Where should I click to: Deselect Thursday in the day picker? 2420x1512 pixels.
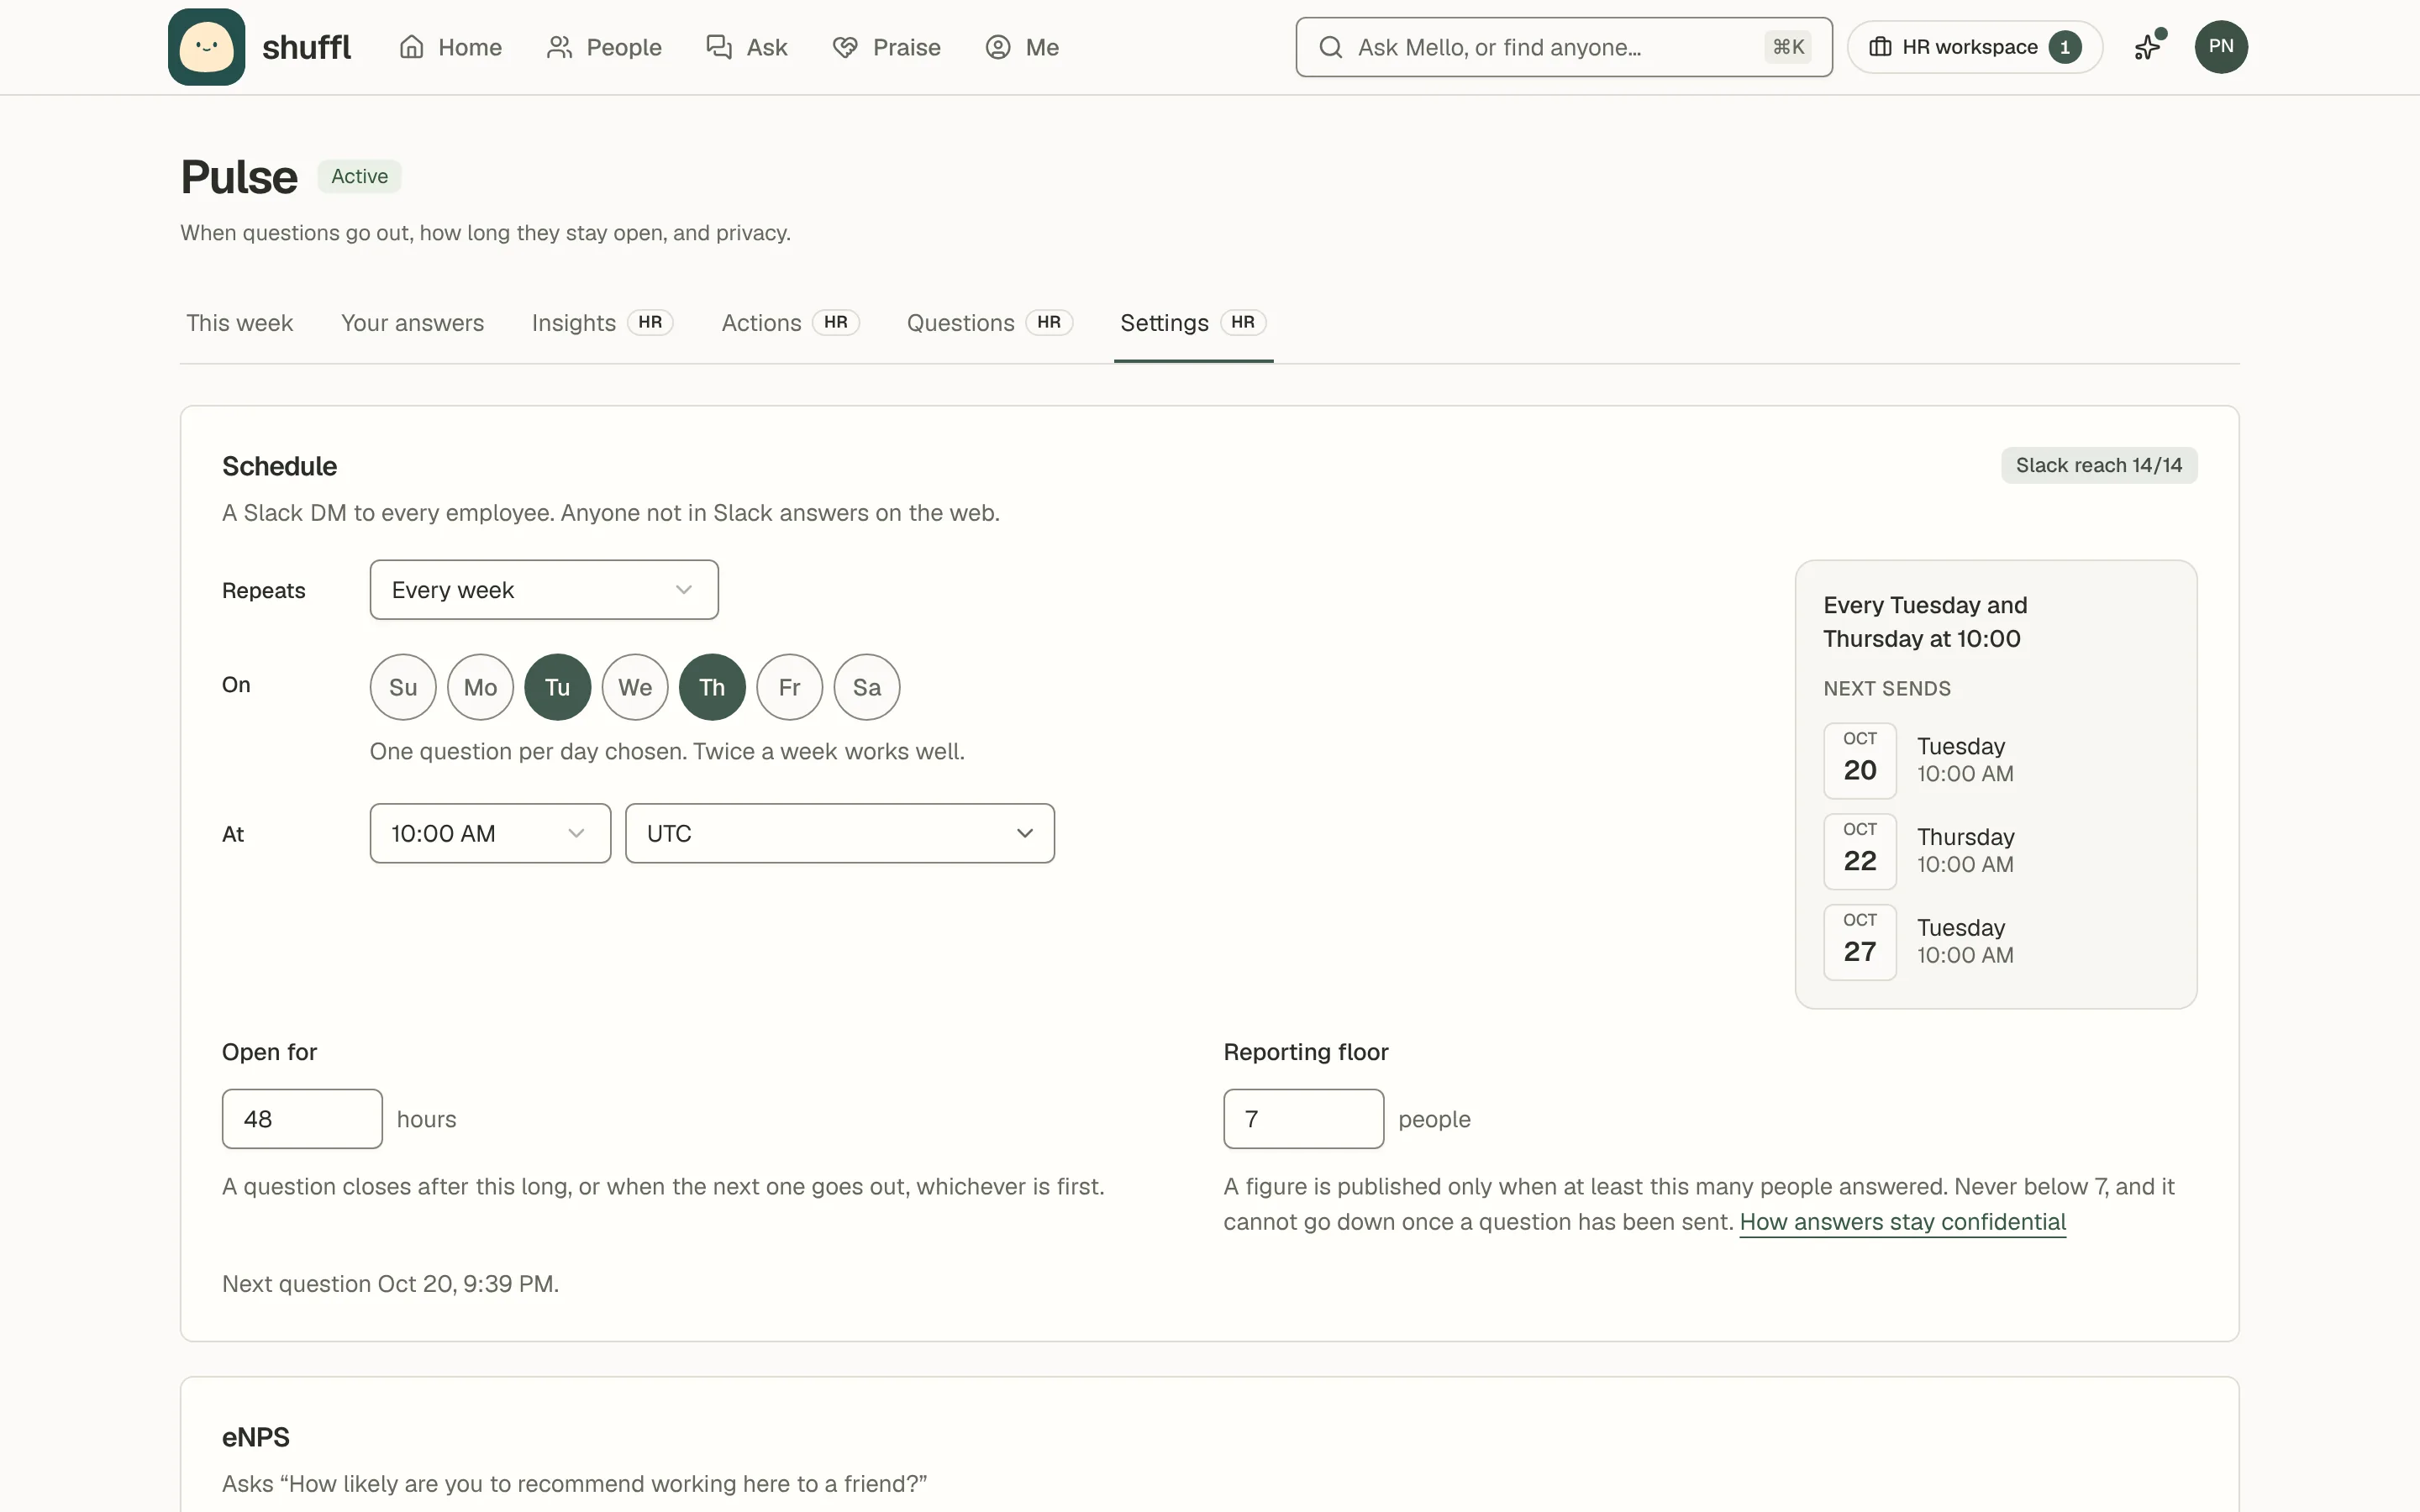tap(712, 687)
